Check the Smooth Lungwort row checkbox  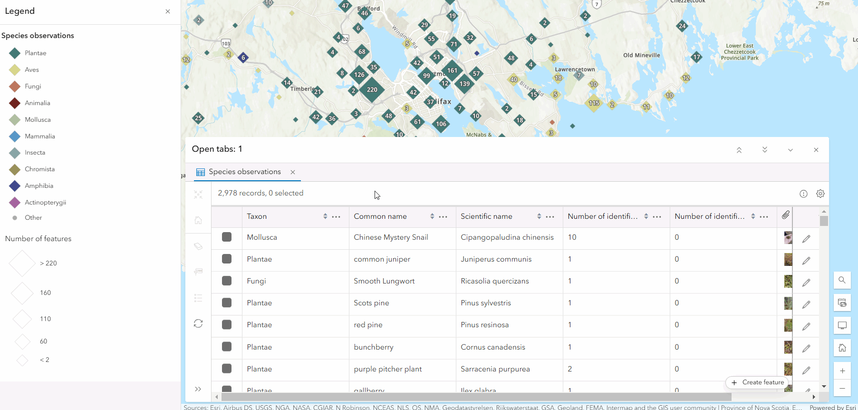point(227,281)
